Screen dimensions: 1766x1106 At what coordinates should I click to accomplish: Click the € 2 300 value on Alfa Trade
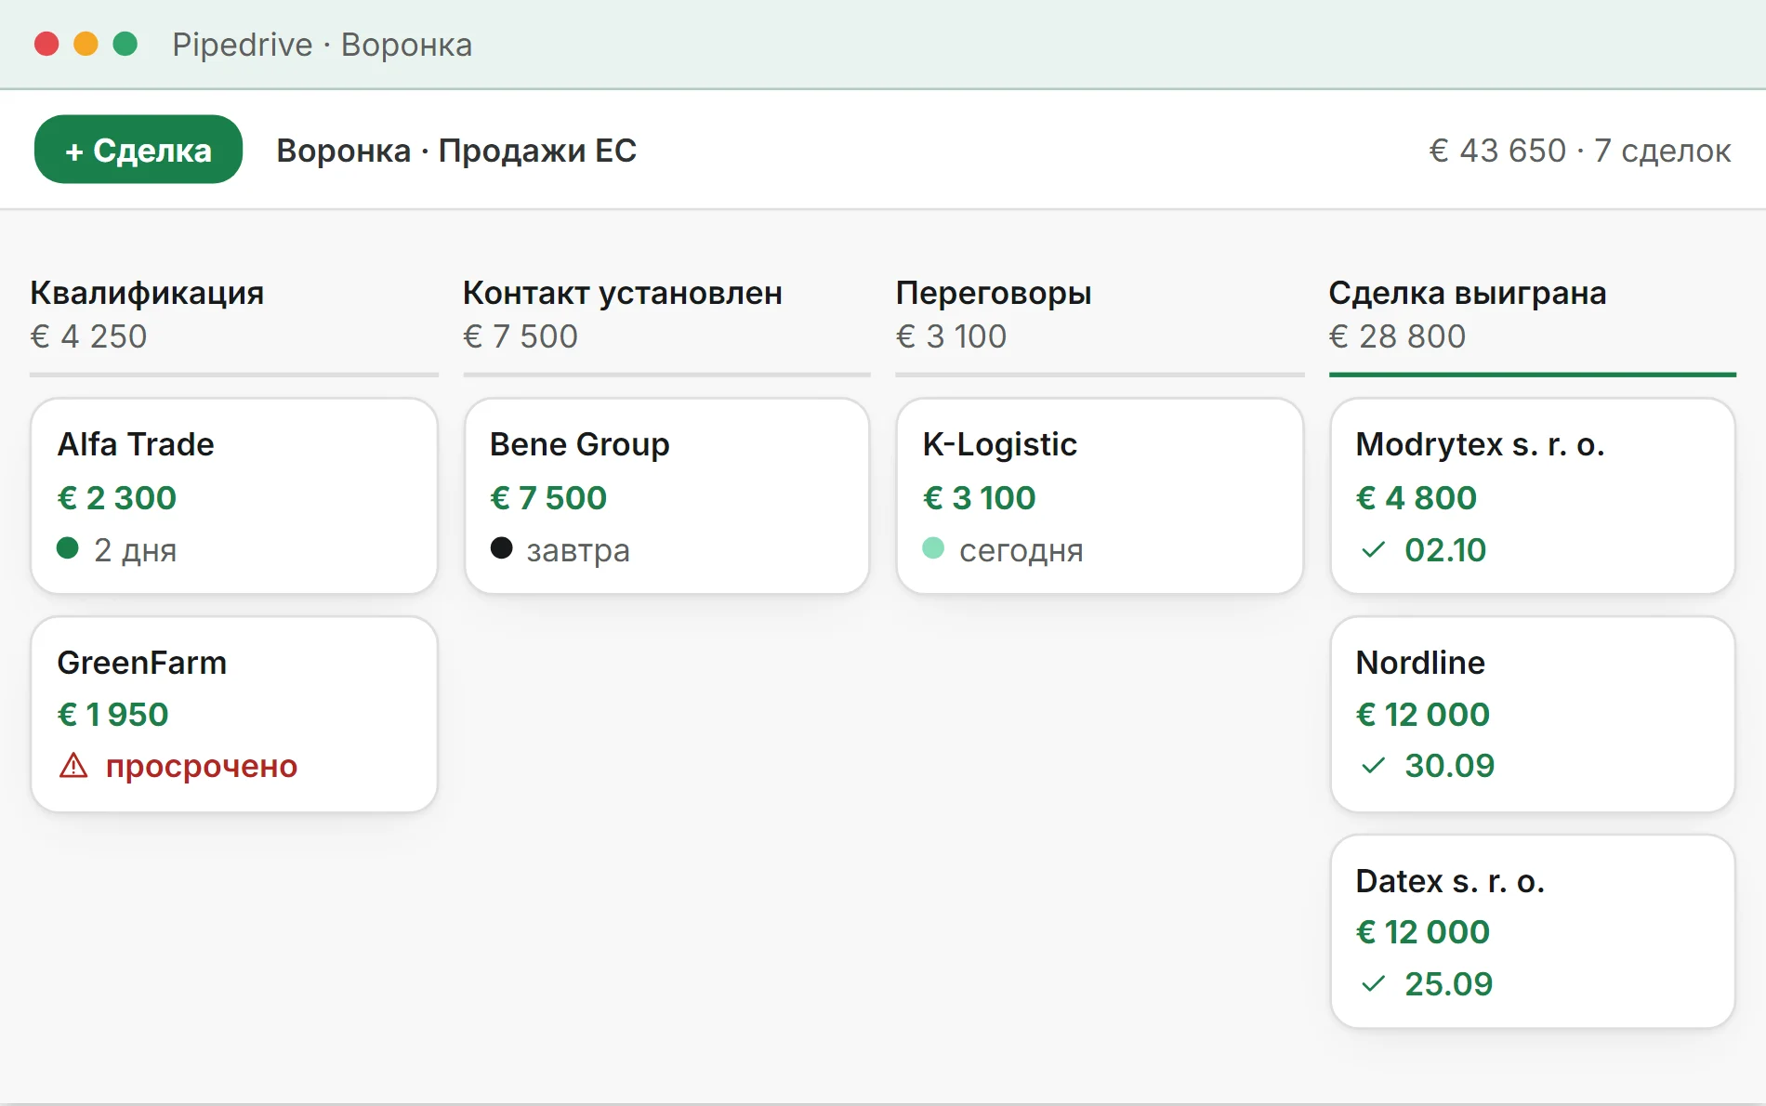[x=117, y=497]
